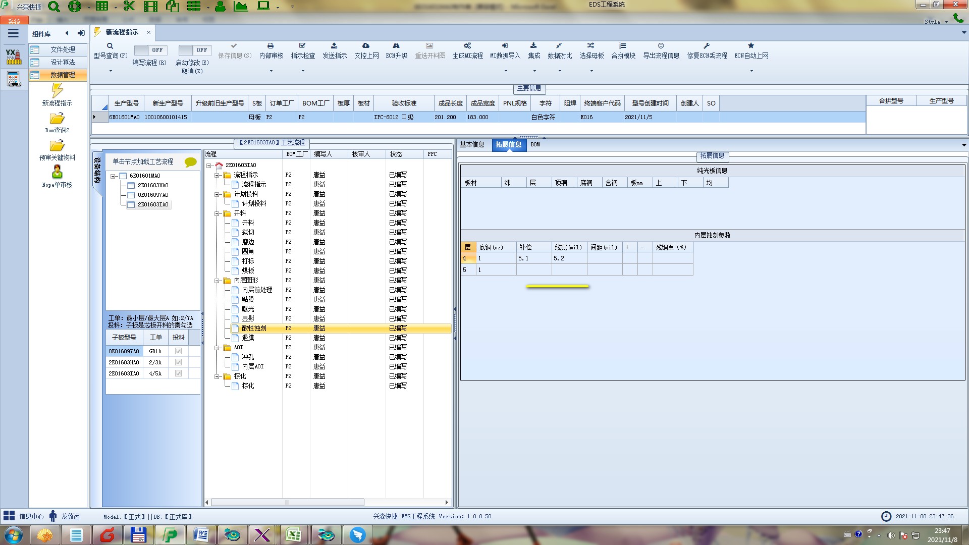Click 文控上网 cloud icon
The width and height of the screenshot is (969, 545).
[x=366, y=46]
